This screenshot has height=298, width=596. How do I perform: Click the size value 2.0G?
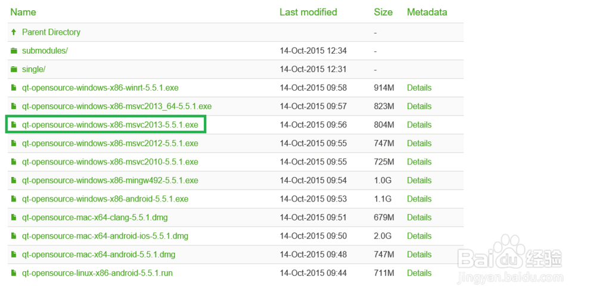(x=383, y=237)
